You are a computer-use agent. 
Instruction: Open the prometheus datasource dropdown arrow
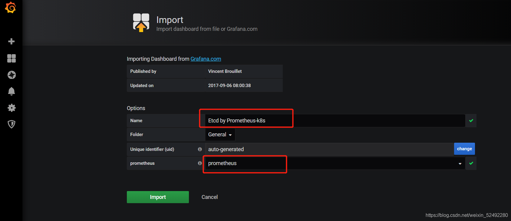460,164
